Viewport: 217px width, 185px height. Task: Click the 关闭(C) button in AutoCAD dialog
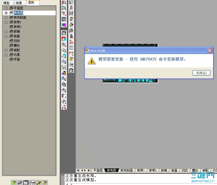(201, 73)
